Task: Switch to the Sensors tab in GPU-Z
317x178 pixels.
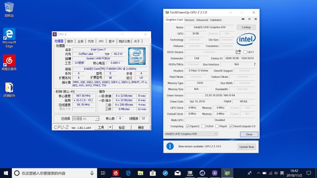Action: click(189, 20)
